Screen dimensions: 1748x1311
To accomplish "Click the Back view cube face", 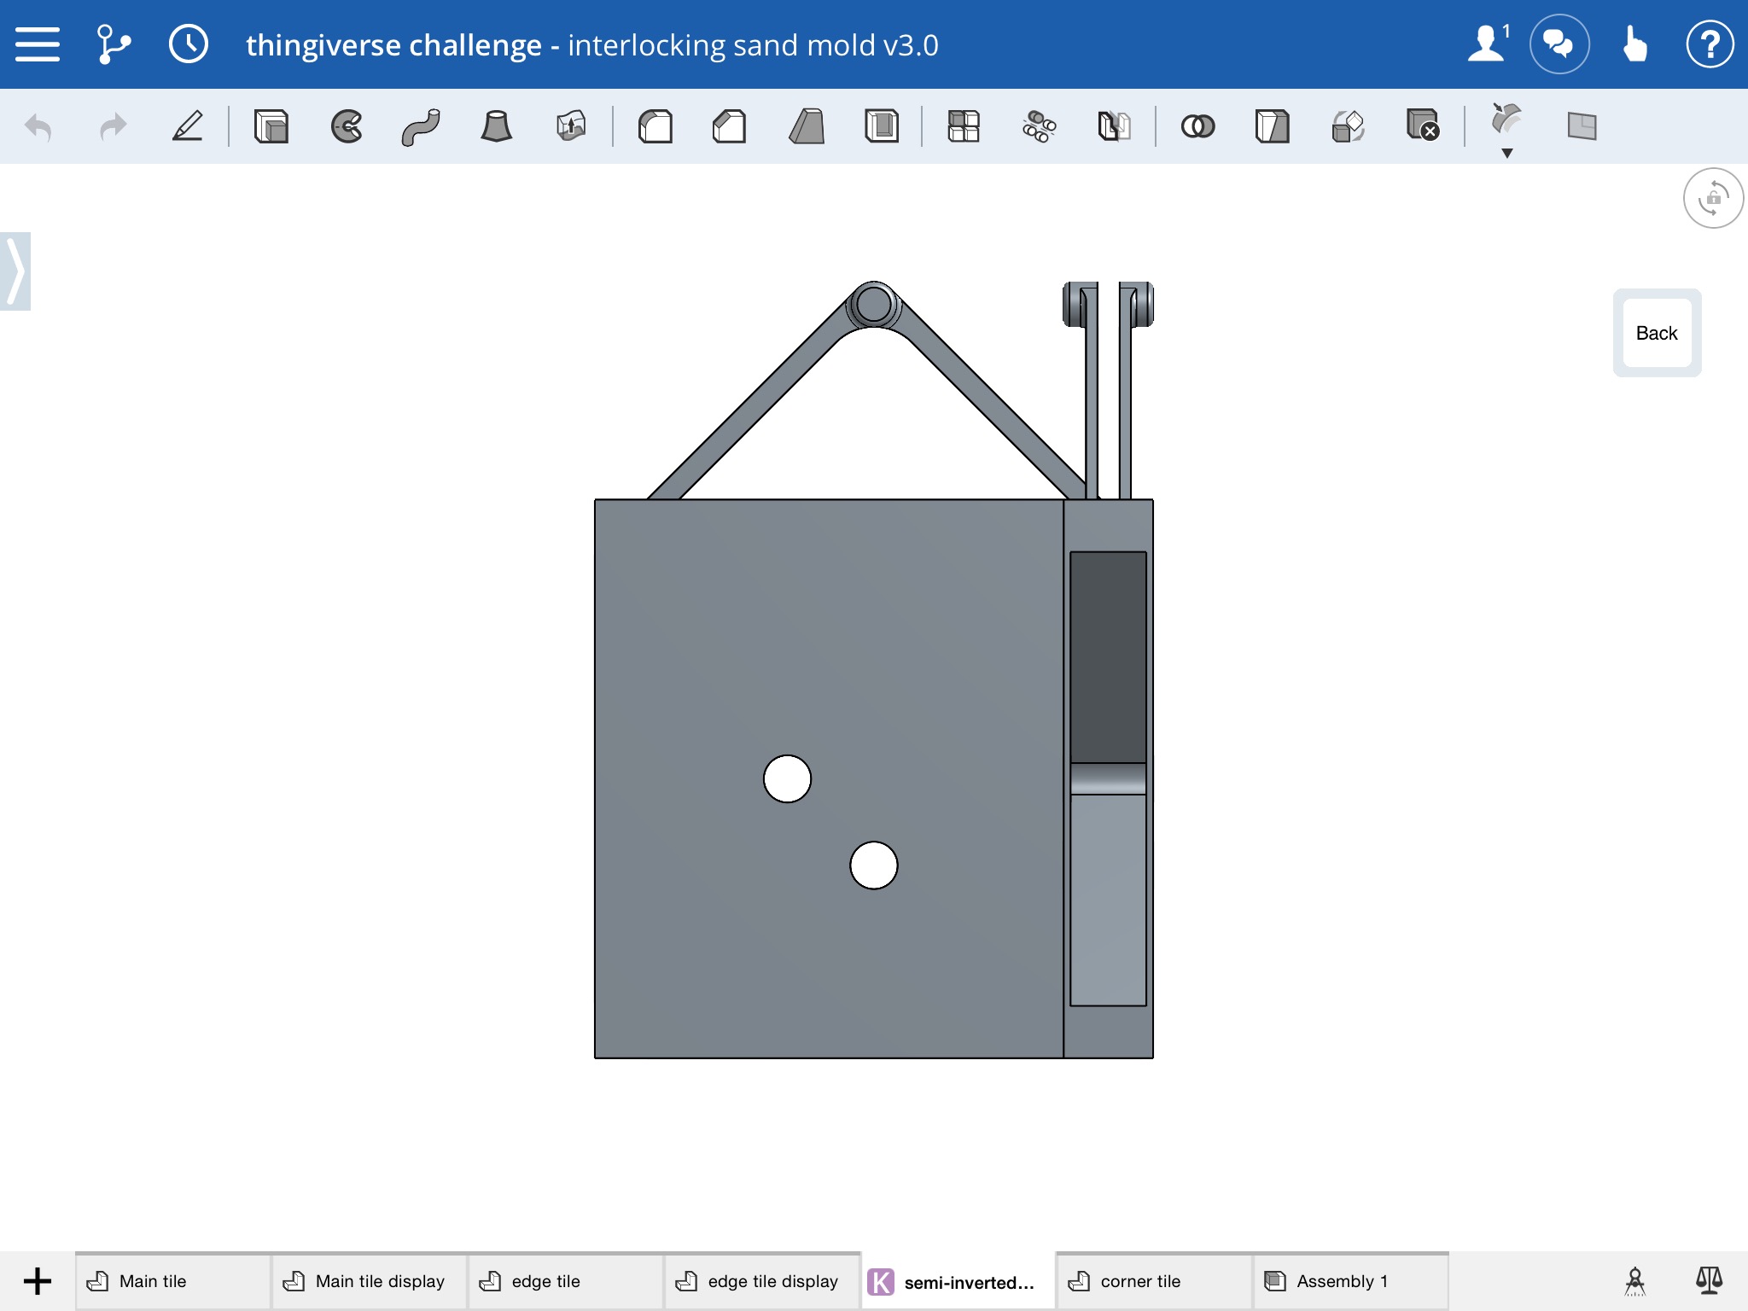I will click(1657, 333).
